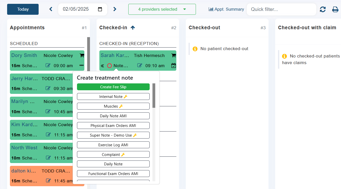Image resolution: width=341 pixels, height=189 pixels.
Task: Edit dalton ki... 11:45 am appointment
Action: point(48,181)
